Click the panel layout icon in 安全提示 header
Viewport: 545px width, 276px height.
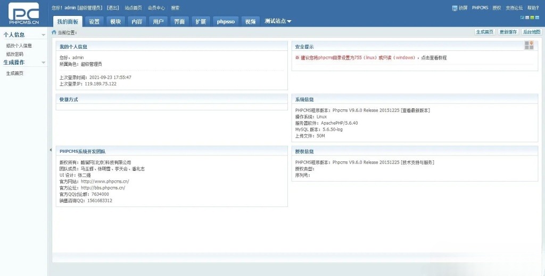(x=529, y=45)
